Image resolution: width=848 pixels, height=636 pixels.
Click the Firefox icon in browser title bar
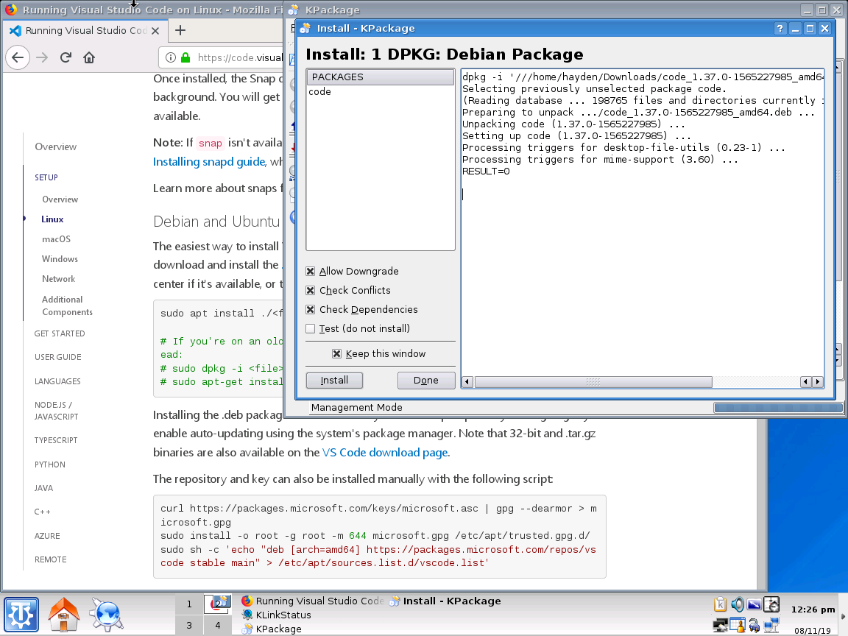[11, 10]
